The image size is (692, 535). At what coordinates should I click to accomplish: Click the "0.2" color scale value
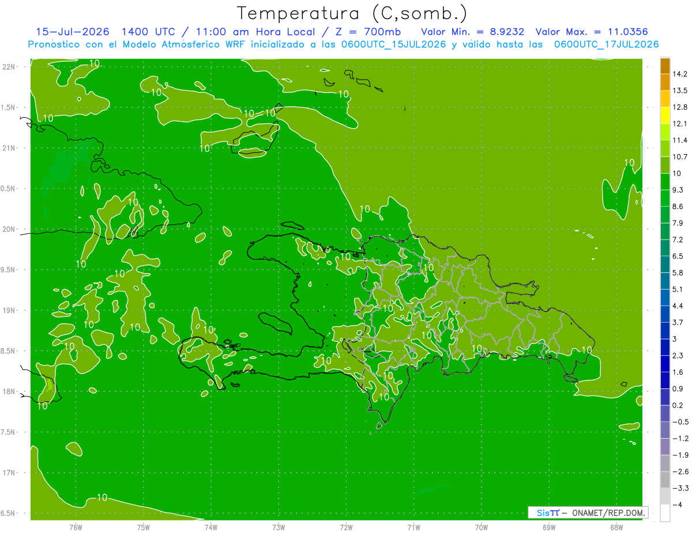678,406
